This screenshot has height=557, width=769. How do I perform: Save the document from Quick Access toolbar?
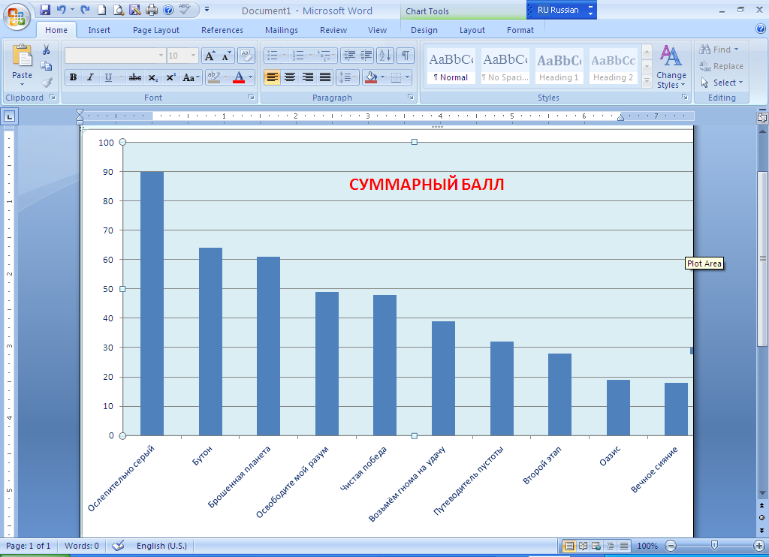(45, 10)
